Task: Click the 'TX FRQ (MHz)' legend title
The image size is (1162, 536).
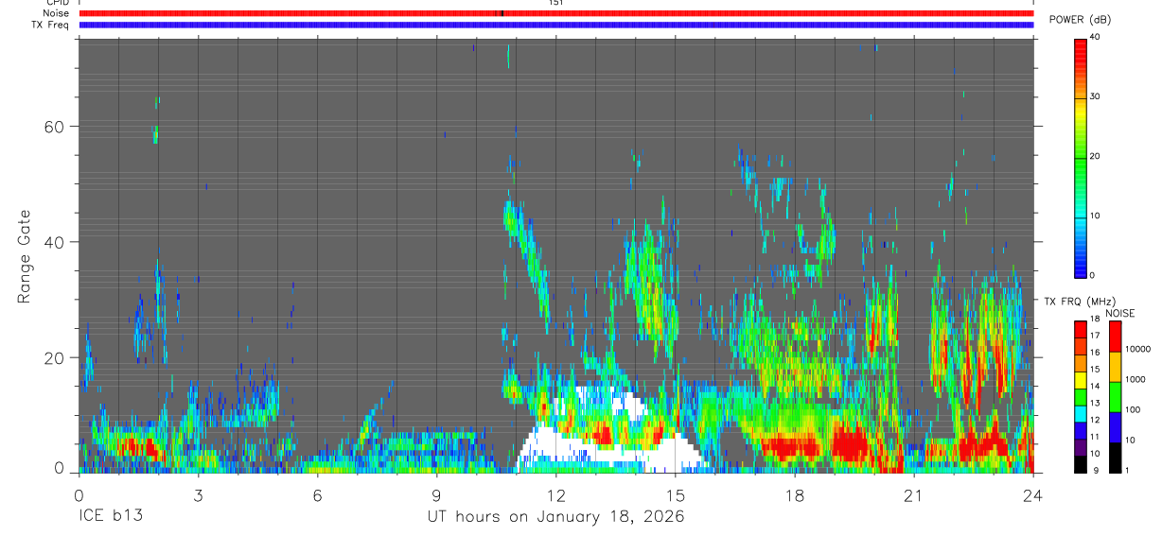Action: coord(1080,302)
